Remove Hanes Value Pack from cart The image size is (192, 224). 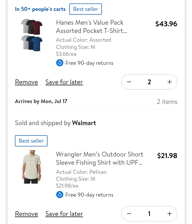26,82
